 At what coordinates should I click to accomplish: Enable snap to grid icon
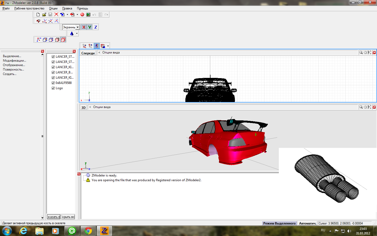57,21
